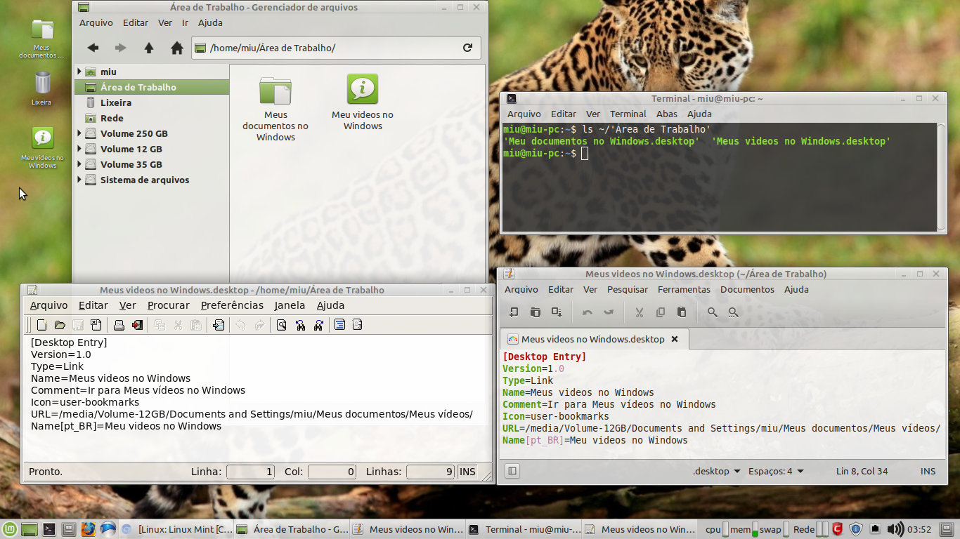Toggle INS insert mode in left editor statusbar
This screenshot has height=539, width=960.
[x=467, y=472]
